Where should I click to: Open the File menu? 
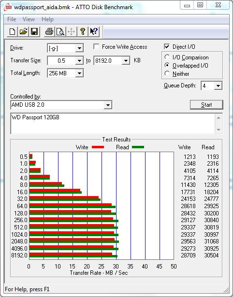click(x=12, y=19)
